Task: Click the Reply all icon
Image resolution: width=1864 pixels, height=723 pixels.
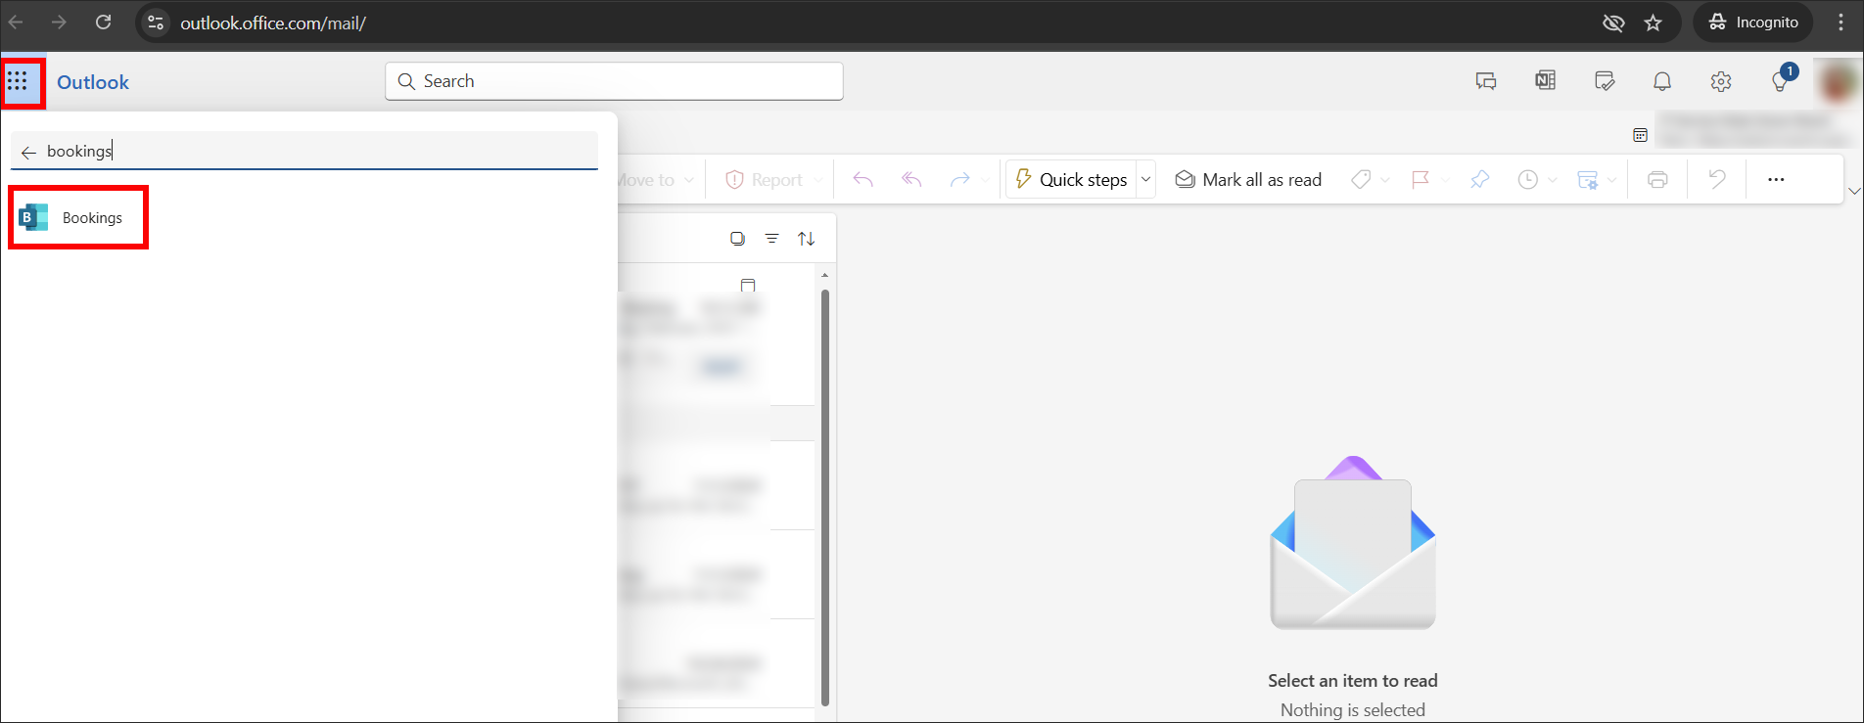Action: 911,180
